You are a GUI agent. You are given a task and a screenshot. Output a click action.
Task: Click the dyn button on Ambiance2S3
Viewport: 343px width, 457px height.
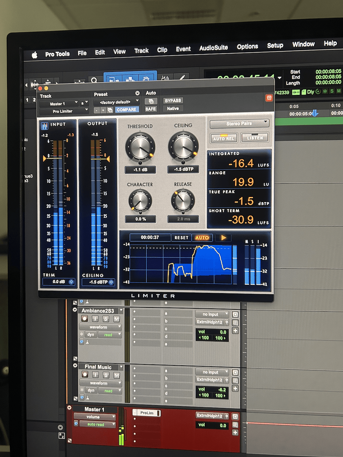click(91, 334)
